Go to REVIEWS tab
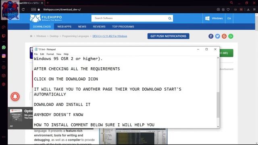Screen dimensions: 258x145 click(x=99, y=27)
